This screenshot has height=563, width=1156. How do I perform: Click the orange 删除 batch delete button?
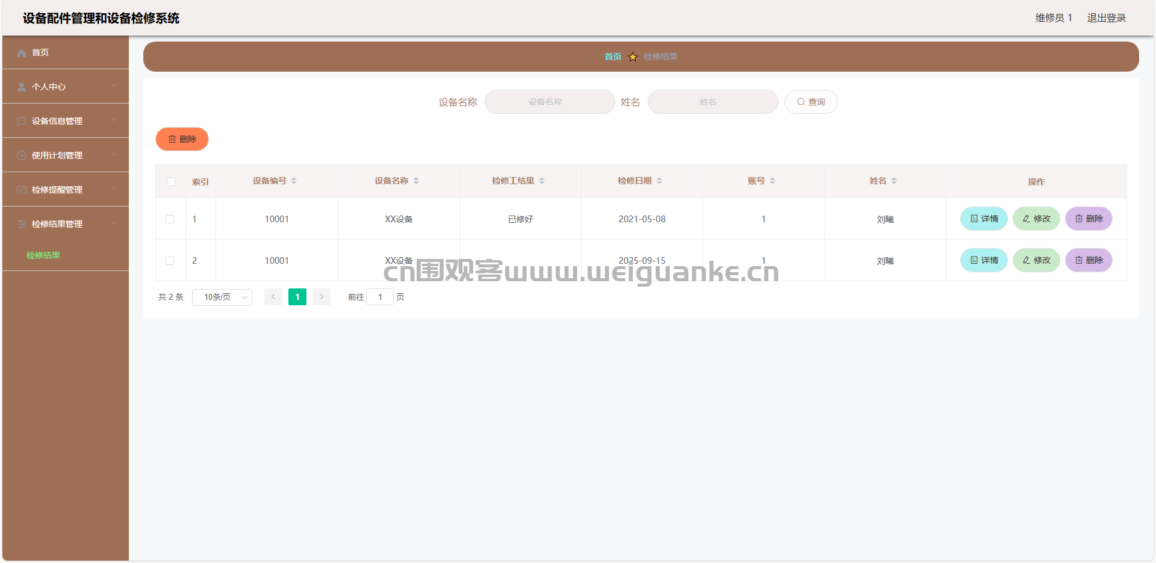point(182,139)
